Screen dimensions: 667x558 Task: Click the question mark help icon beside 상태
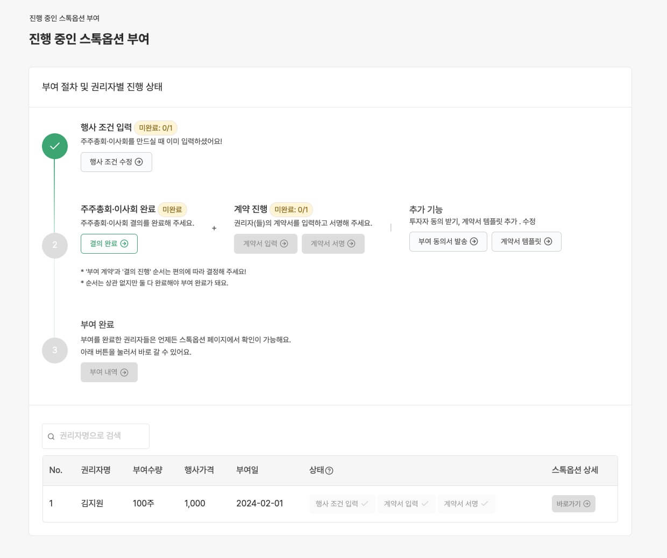click(329, 470)
